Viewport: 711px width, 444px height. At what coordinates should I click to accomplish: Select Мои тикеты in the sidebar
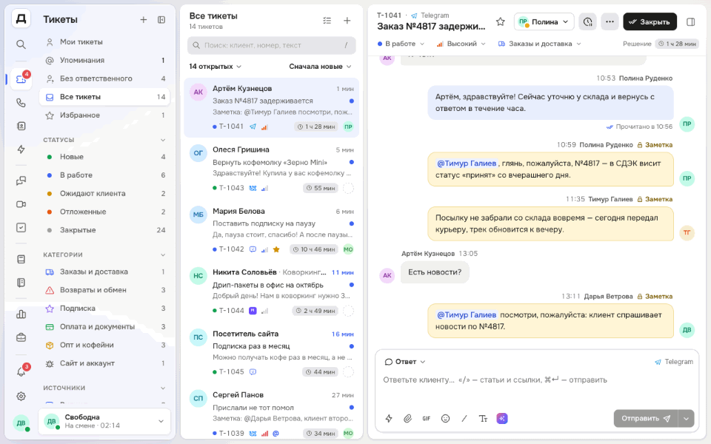coord(104,42)
